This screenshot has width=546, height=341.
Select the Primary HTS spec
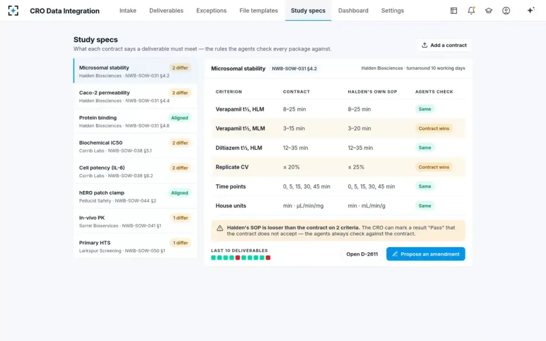tap(136, 246)
